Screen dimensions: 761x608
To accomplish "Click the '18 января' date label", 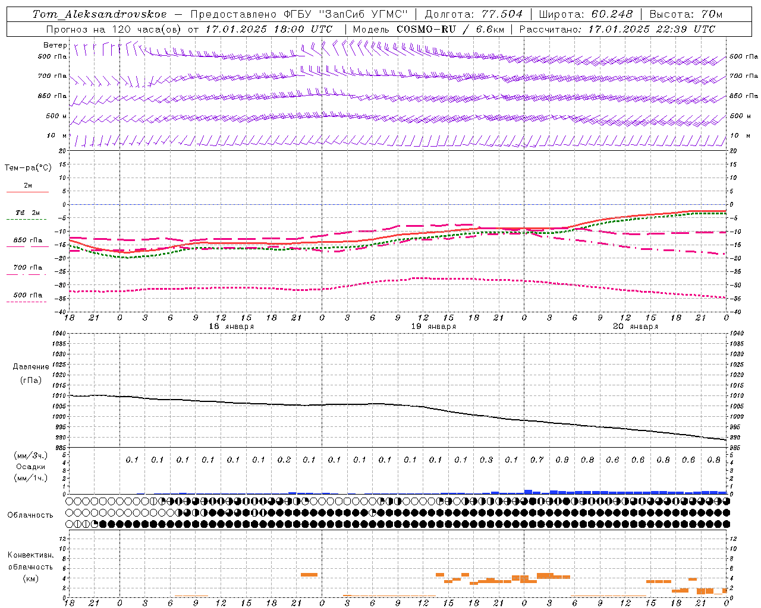I will point(231,327).
